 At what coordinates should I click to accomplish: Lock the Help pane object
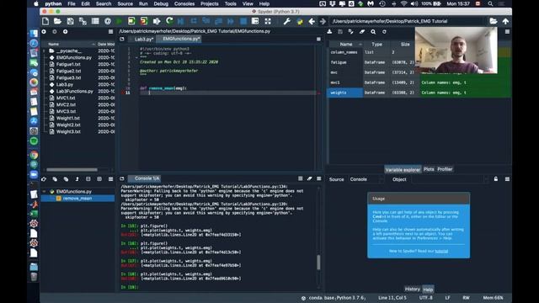pyautogui.click(x=496, y=179)
